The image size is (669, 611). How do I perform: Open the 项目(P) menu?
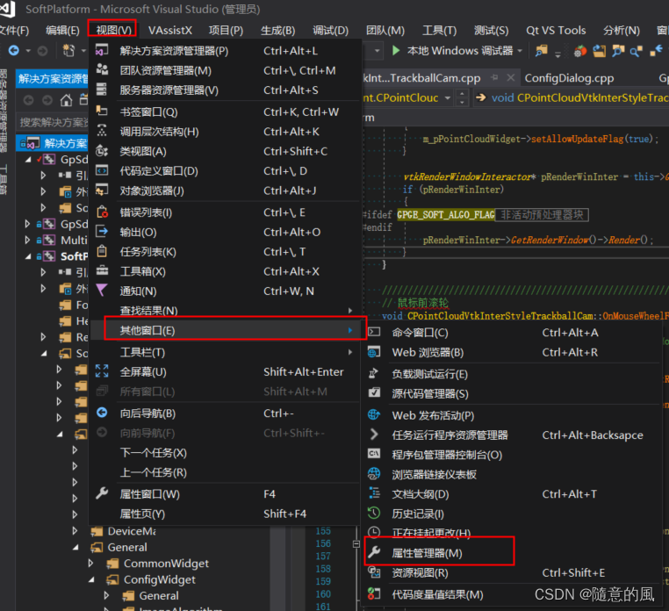click(226, 31)
